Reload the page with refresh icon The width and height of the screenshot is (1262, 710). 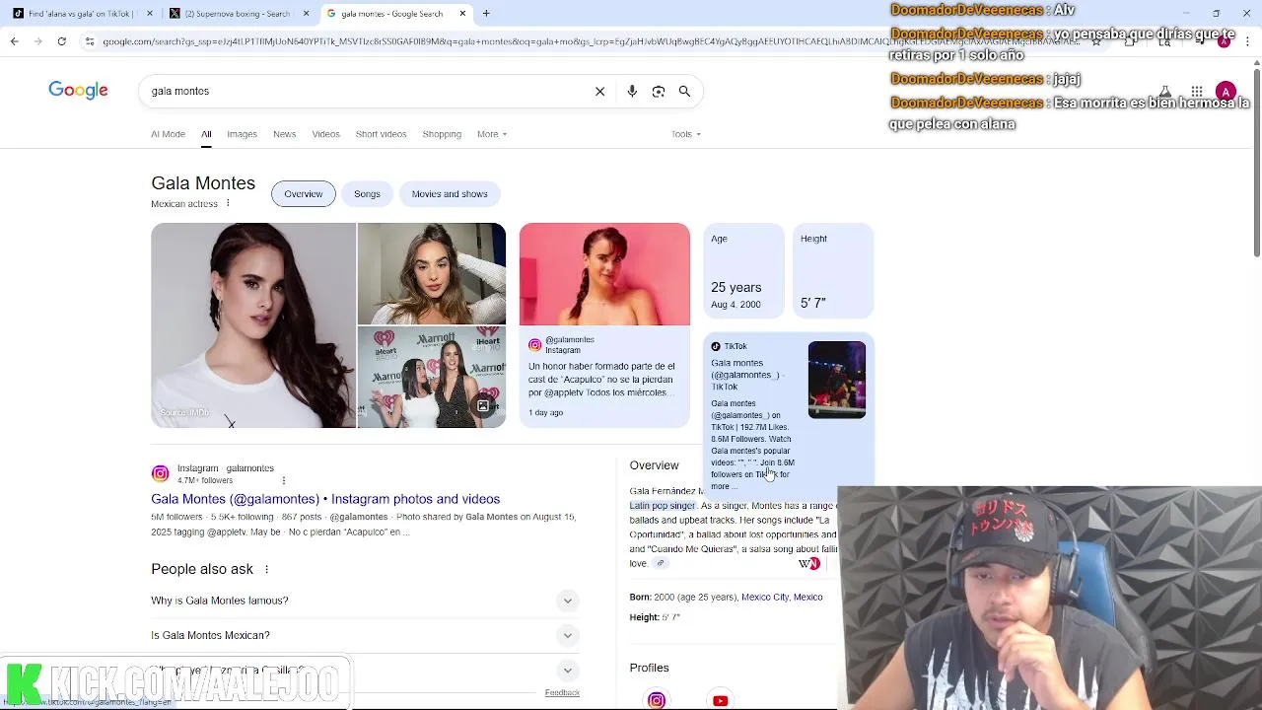tap(61, 41)
